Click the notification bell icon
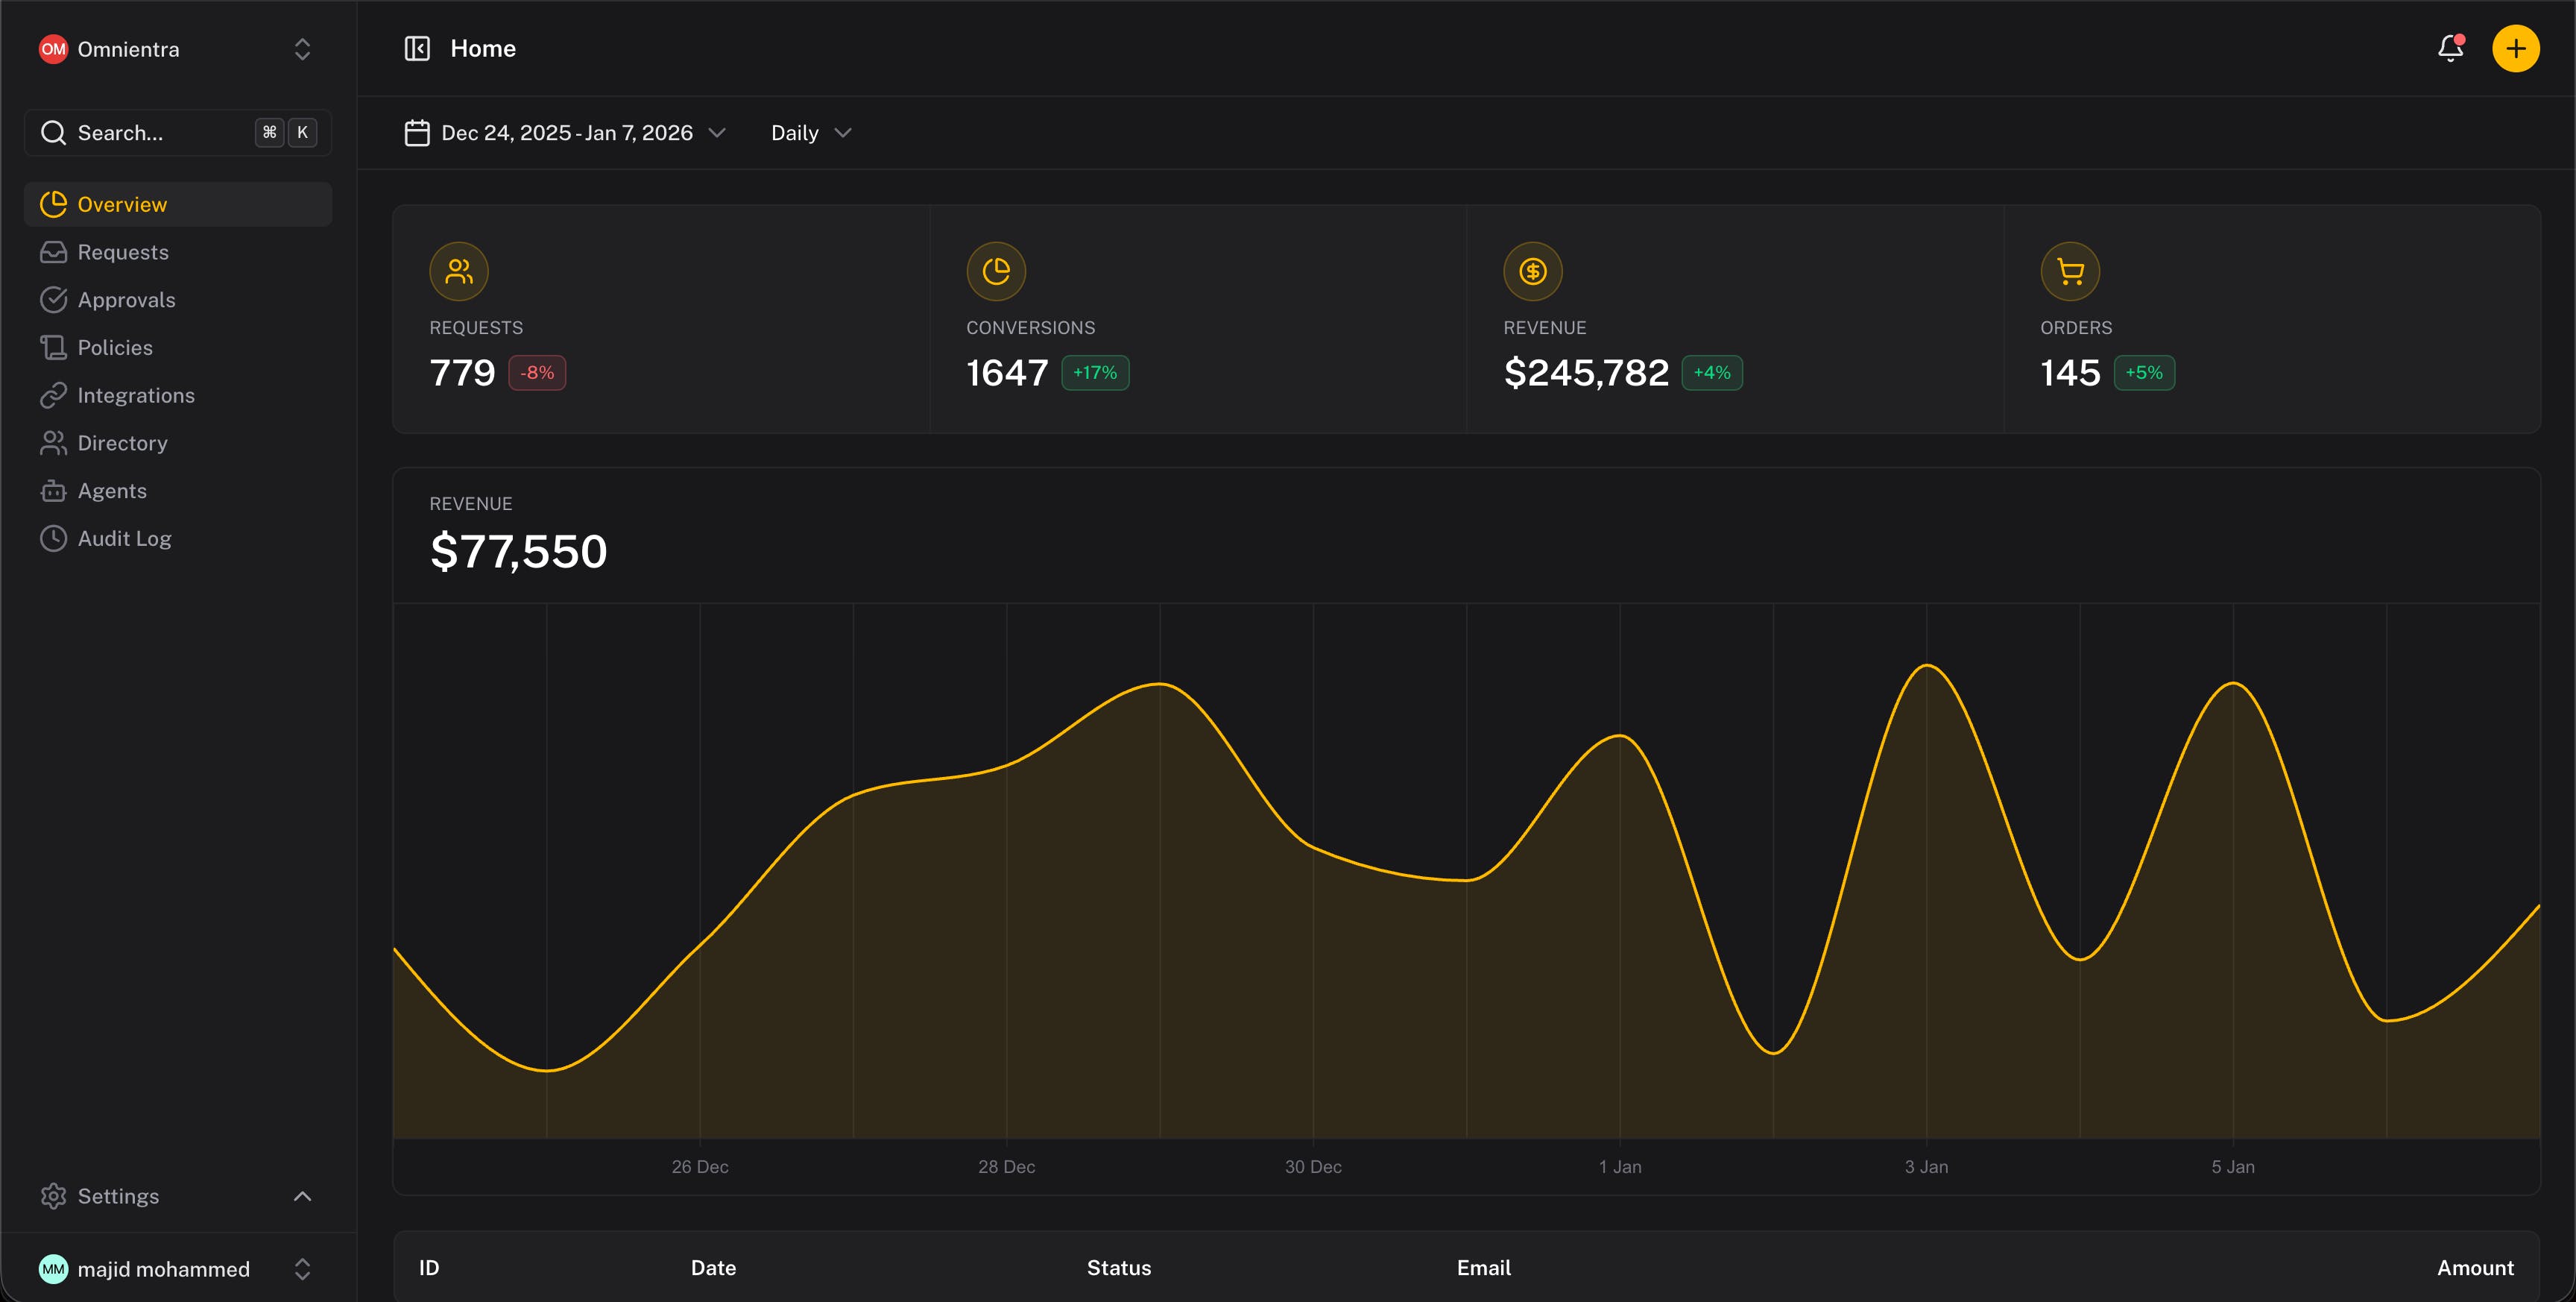2576x1302 pixels. coord(2449,48)
